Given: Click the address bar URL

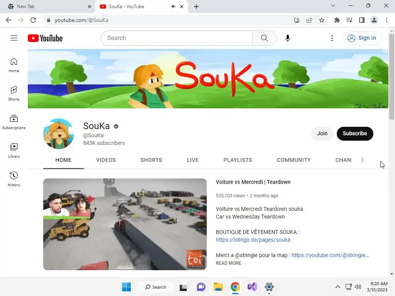Looking at the screenshot, I should (x=81, y=20).
